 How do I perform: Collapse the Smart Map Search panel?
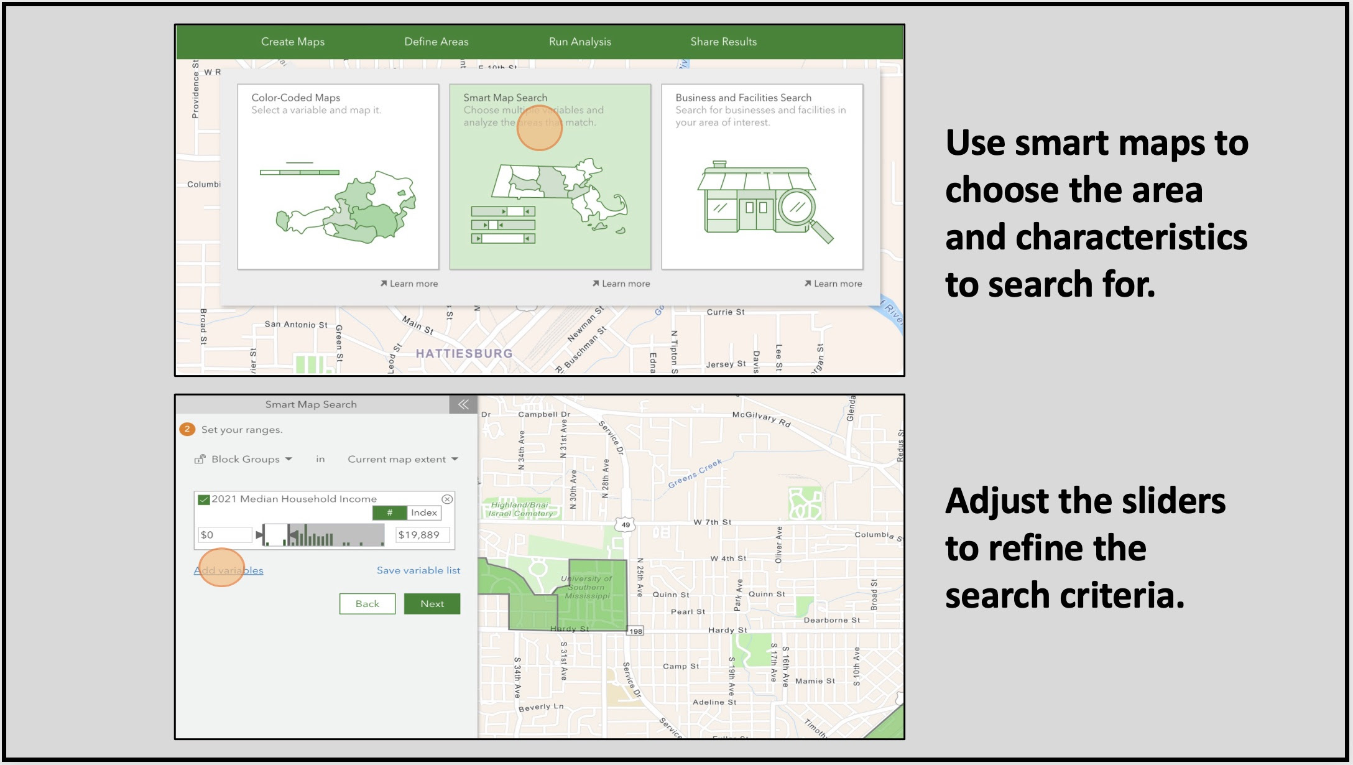[x=463, y=404]
